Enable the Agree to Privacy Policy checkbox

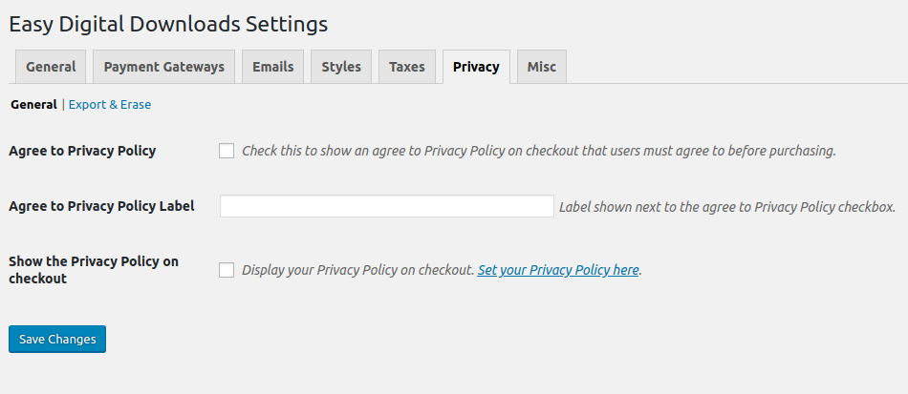pos(227,151)
